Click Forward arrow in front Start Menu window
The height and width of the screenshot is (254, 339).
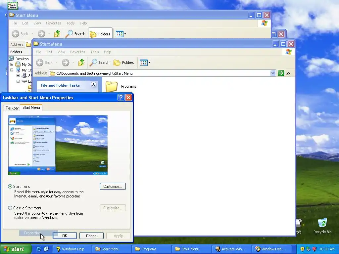coord(66,63)
